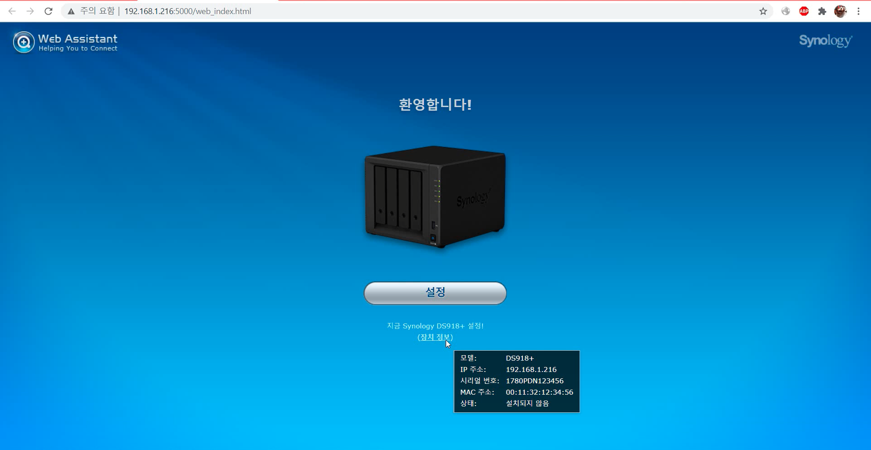
Task: Click the DS918+ NAS device image
Action: [435, 197]
